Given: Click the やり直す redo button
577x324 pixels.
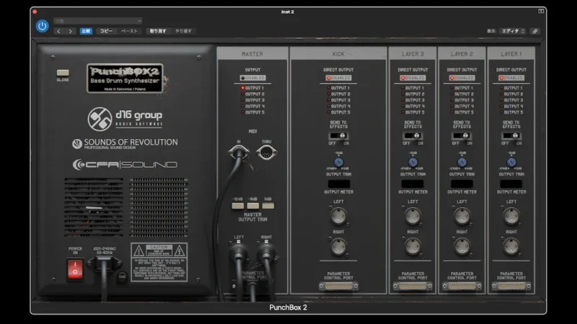Looking at the screenshot, I should pyautogui.click(x=183, y=31).
